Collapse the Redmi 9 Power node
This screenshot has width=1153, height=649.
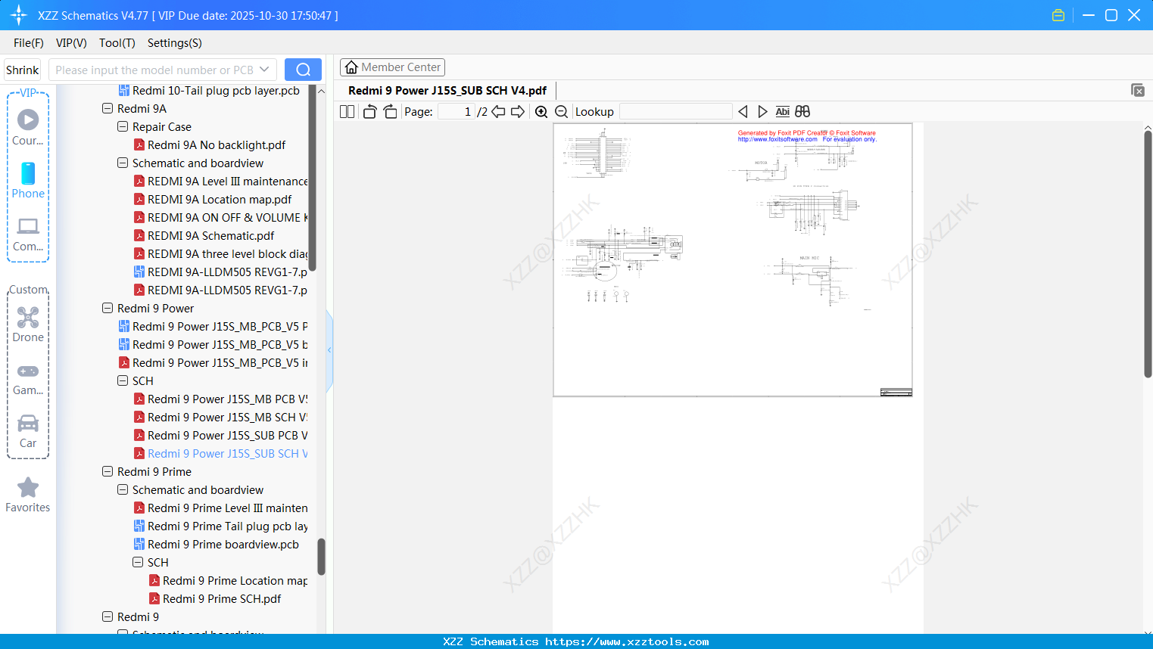tap(108, 308)
